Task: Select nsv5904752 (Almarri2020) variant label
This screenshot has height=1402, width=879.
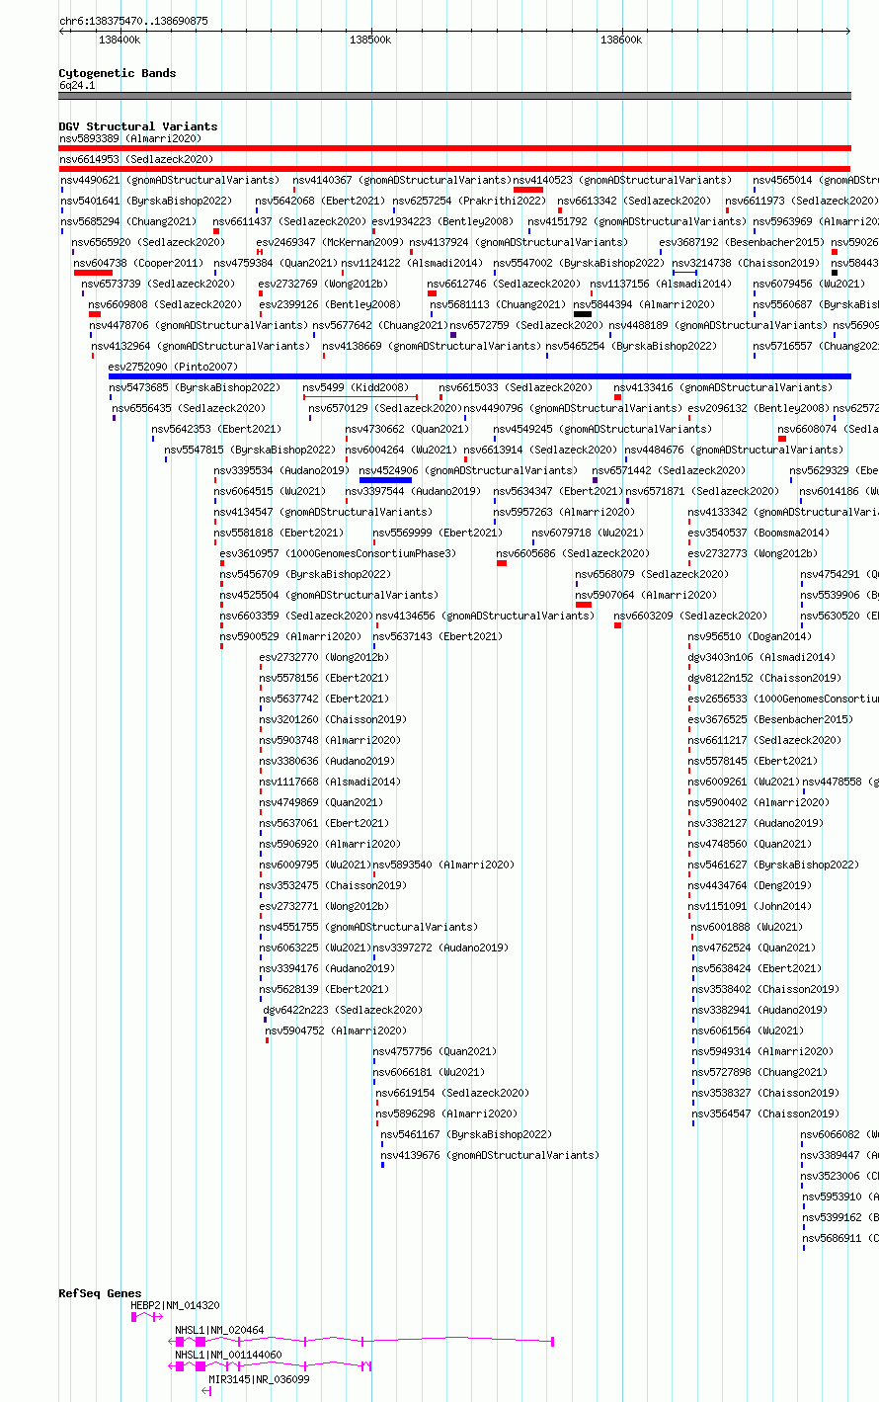Action: [x=336, y=1031]
